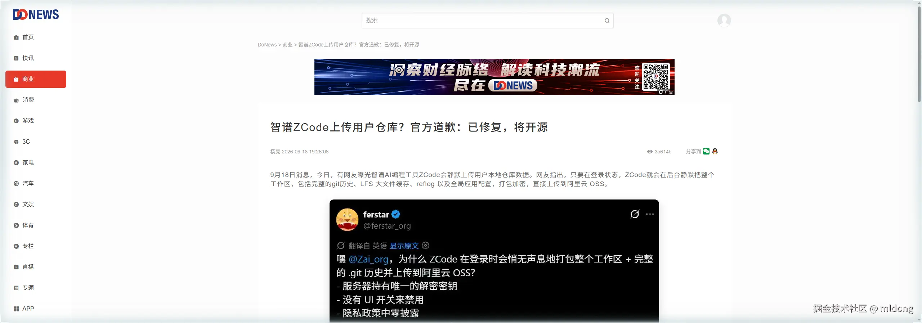Open the tweet's three-dot more menu
This screenshot has width=922, height=323.
tap(650, 214)
